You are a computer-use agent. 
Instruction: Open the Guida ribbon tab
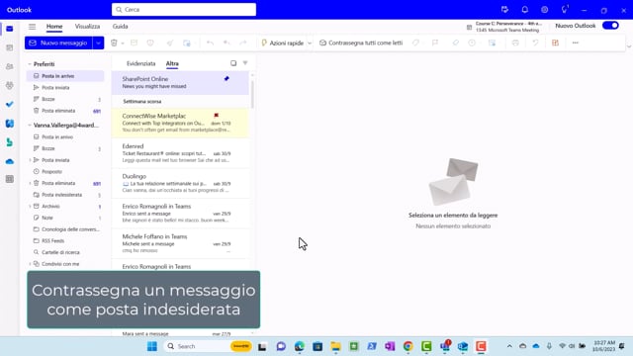[x=120, y=27]
